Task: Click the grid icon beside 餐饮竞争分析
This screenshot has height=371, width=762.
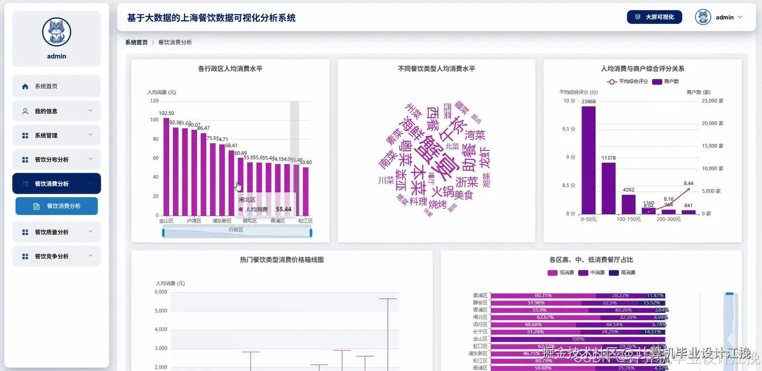Action: click(x=25, y=257)
